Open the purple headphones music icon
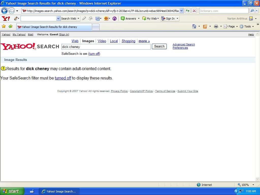The height and width of the screenshot is (195, 260). click(115, 18)
